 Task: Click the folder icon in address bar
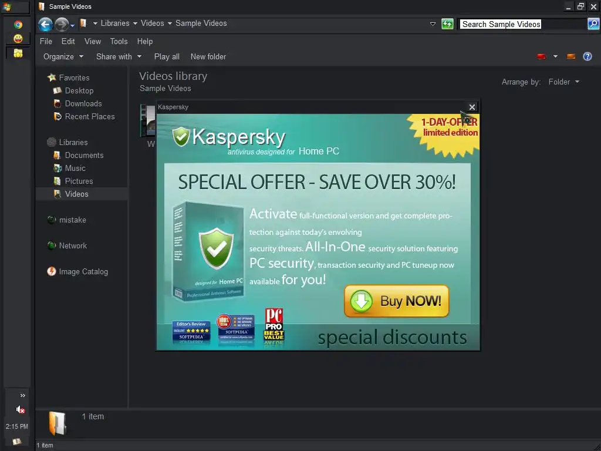(x=83, y=23)
